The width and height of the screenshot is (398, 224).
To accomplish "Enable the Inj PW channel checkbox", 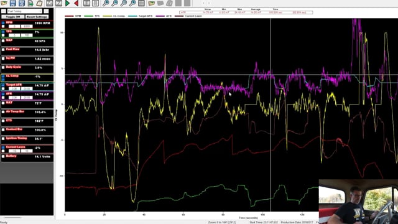I will [3, 58].
